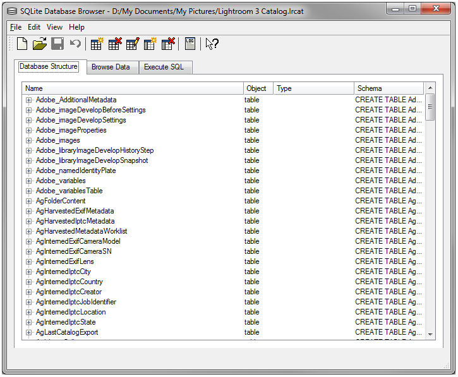Select the AgInternedIptcCountry row
458x377 pixels.
tap(223, 282)
